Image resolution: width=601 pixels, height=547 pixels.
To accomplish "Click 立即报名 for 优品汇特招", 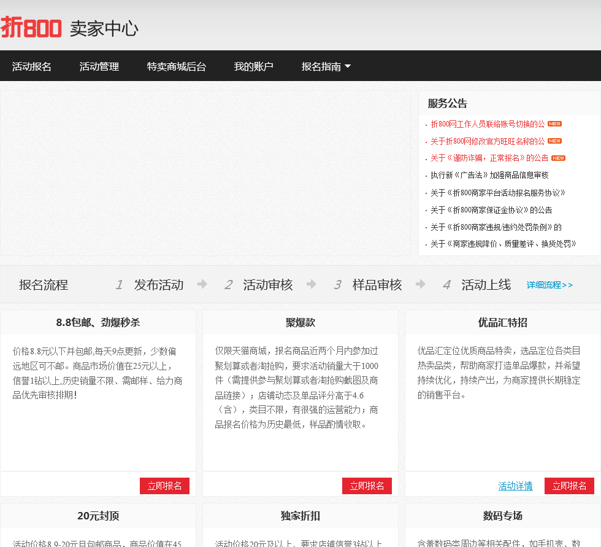I will click(569, 486).
